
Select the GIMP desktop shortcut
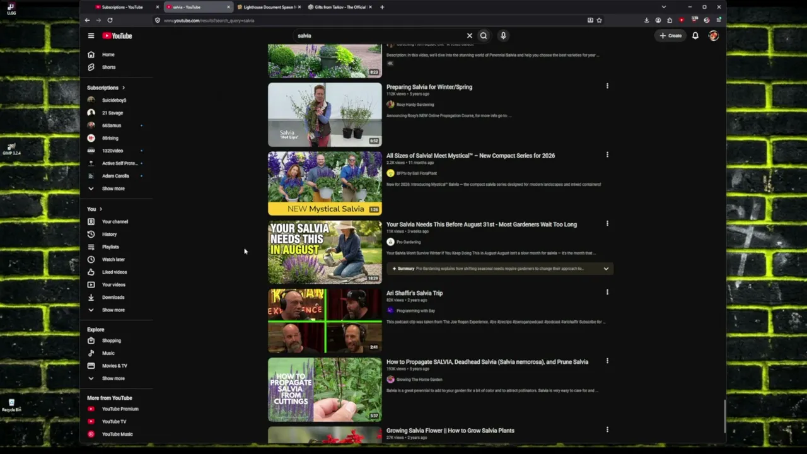(11, 149)
